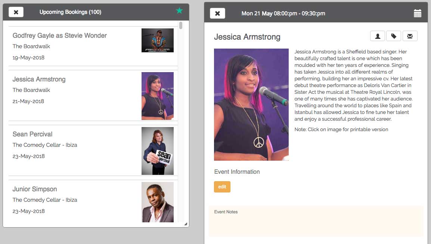Click Jessica Armstrong thumbnail in bookings list

tap(158, 96)
